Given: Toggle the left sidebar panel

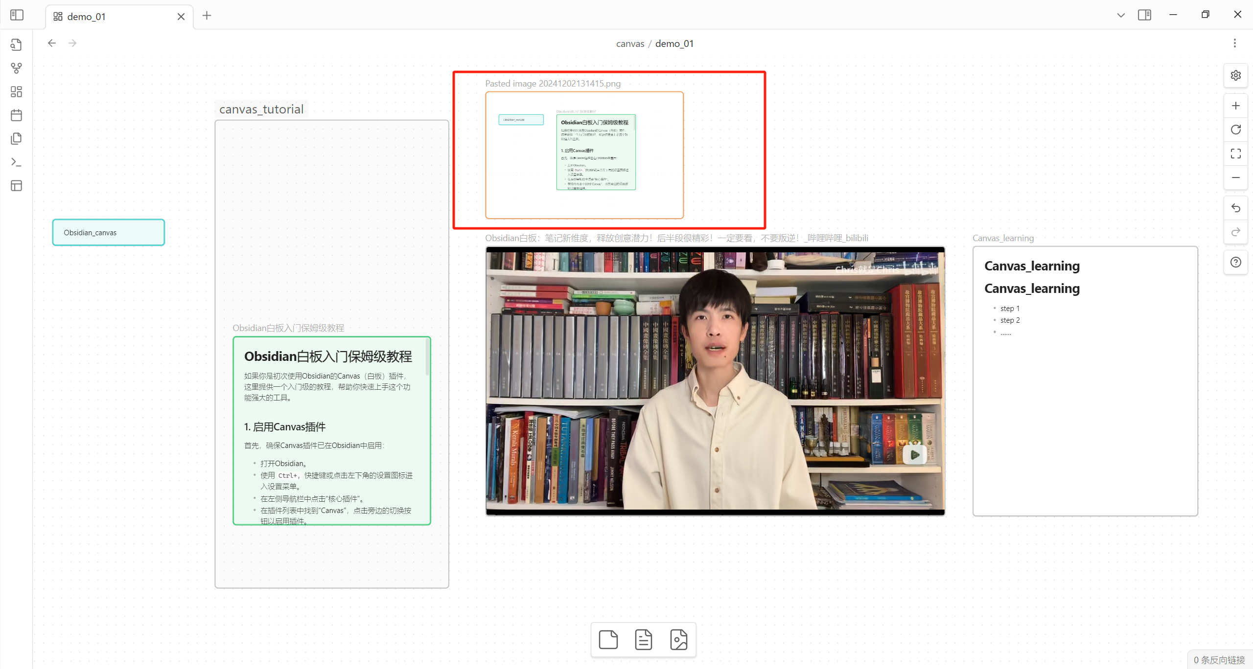Looking at the screenshot, I should [x=17, y=15].
